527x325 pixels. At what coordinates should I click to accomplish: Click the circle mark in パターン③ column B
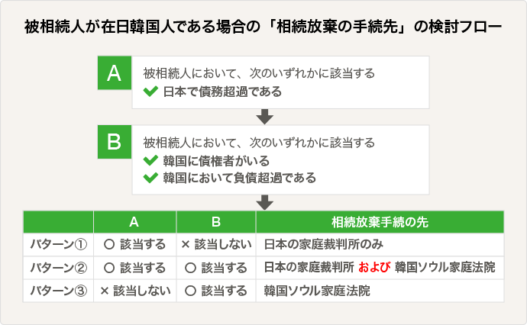point(190,291)
